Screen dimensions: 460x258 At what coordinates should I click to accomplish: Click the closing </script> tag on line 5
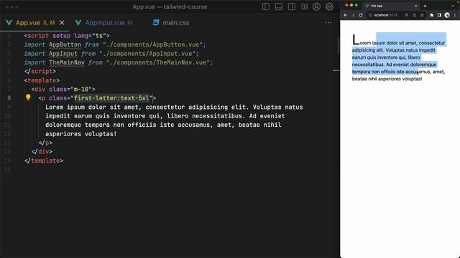pos(40,72)
